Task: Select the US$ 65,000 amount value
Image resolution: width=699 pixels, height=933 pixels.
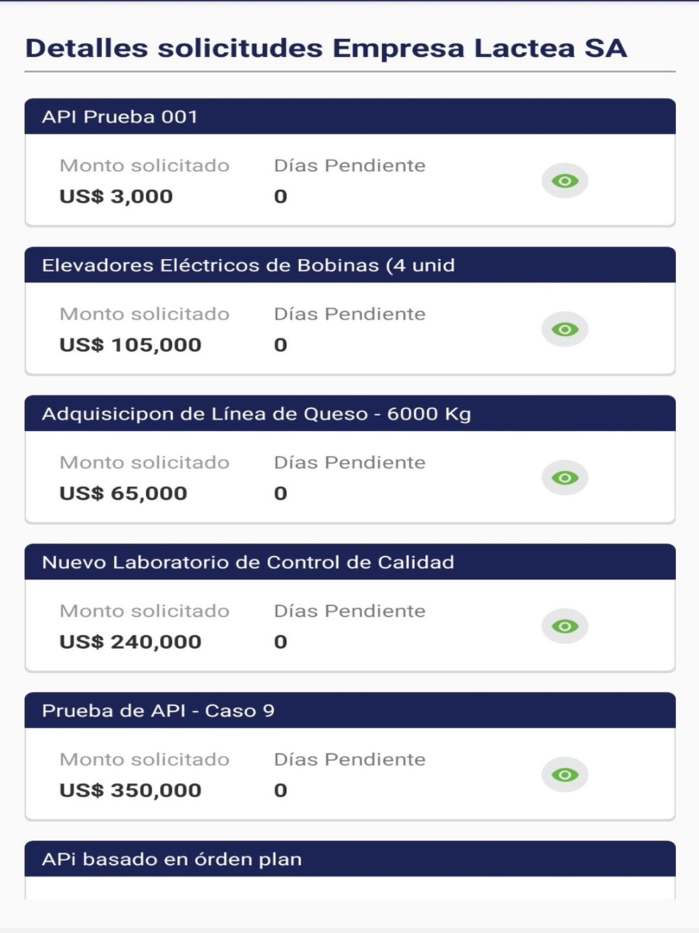Action: click(x=124, y=493)
